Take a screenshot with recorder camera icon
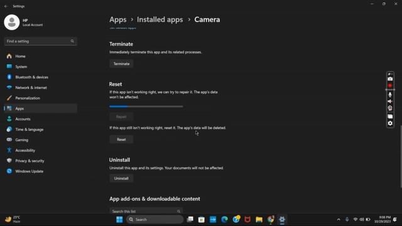Screen dimensions: 402x226 pos(390,79)
